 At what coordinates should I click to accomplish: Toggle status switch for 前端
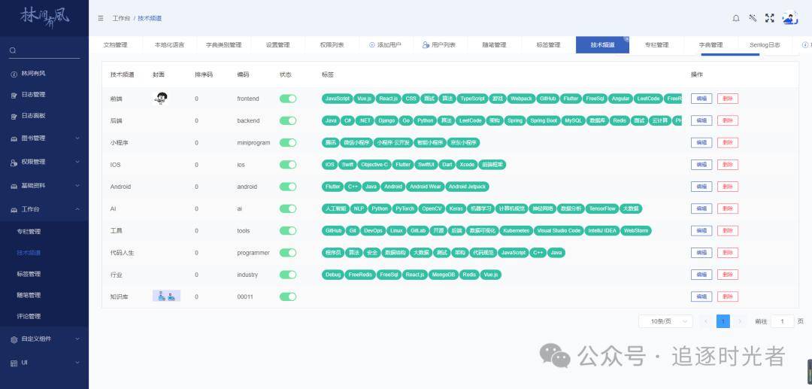click(288, 99)
